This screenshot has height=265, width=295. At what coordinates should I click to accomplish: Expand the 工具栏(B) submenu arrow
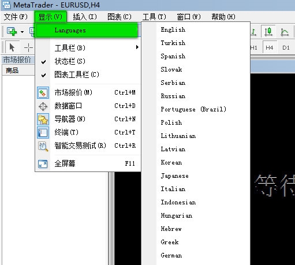(137, 47)
